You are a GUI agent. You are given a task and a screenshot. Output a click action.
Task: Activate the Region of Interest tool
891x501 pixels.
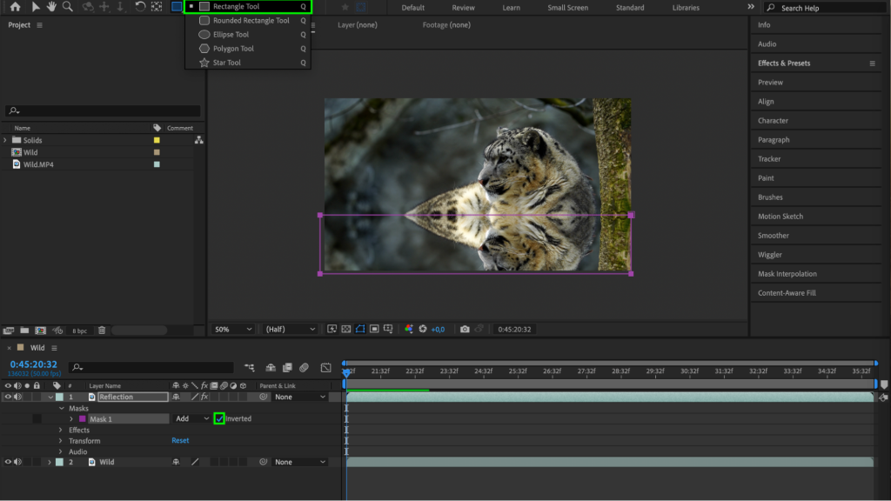tap(375, 329)
